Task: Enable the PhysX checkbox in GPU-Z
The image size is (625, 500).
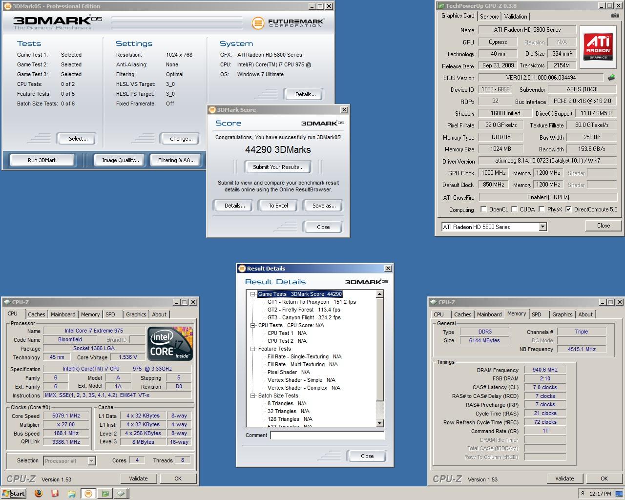Action: pyautogui.click(x=542, y=209)
